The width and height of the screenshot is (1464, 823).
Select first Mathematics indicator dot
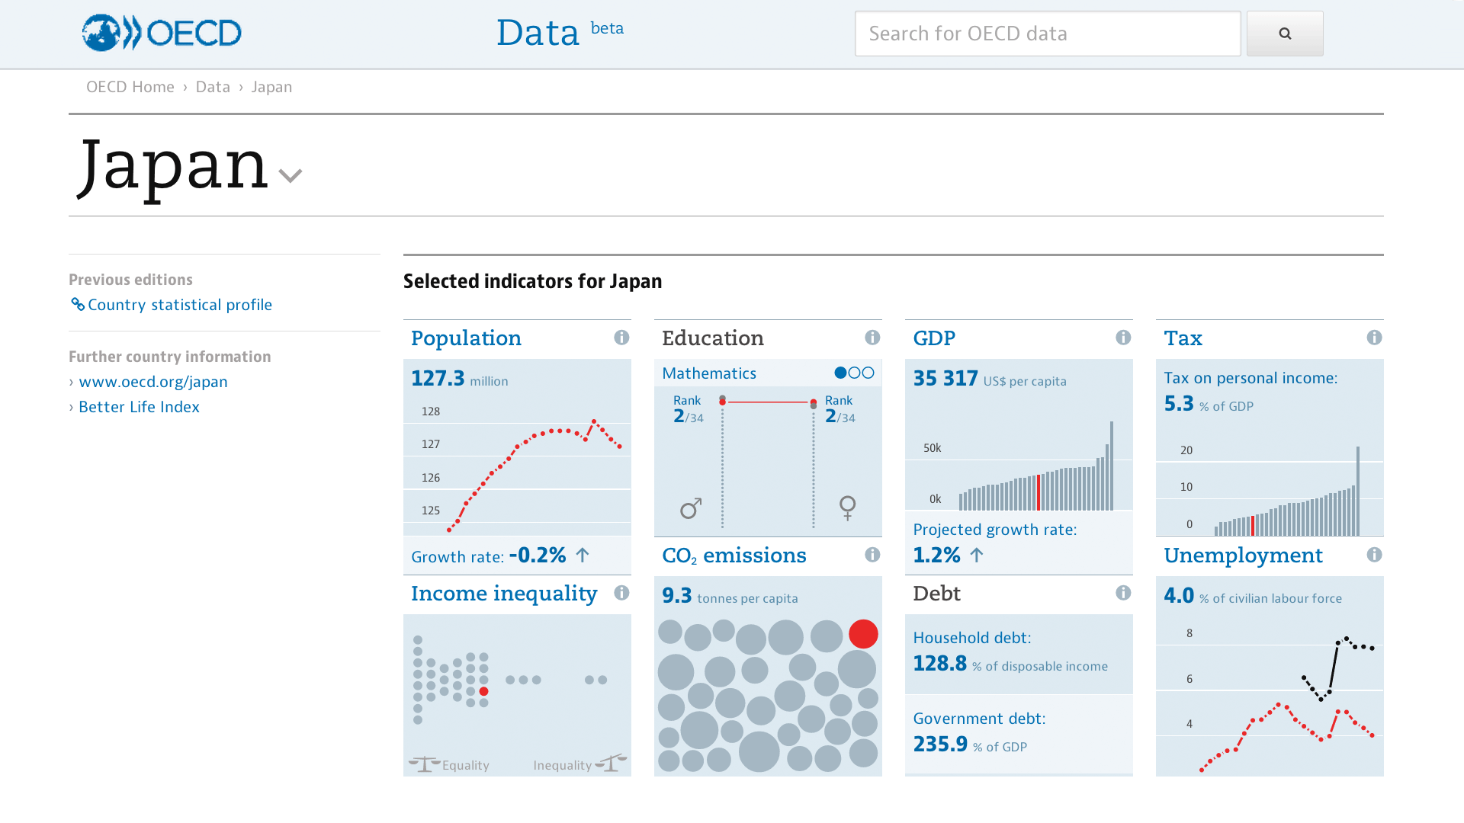tap(840, 373)
